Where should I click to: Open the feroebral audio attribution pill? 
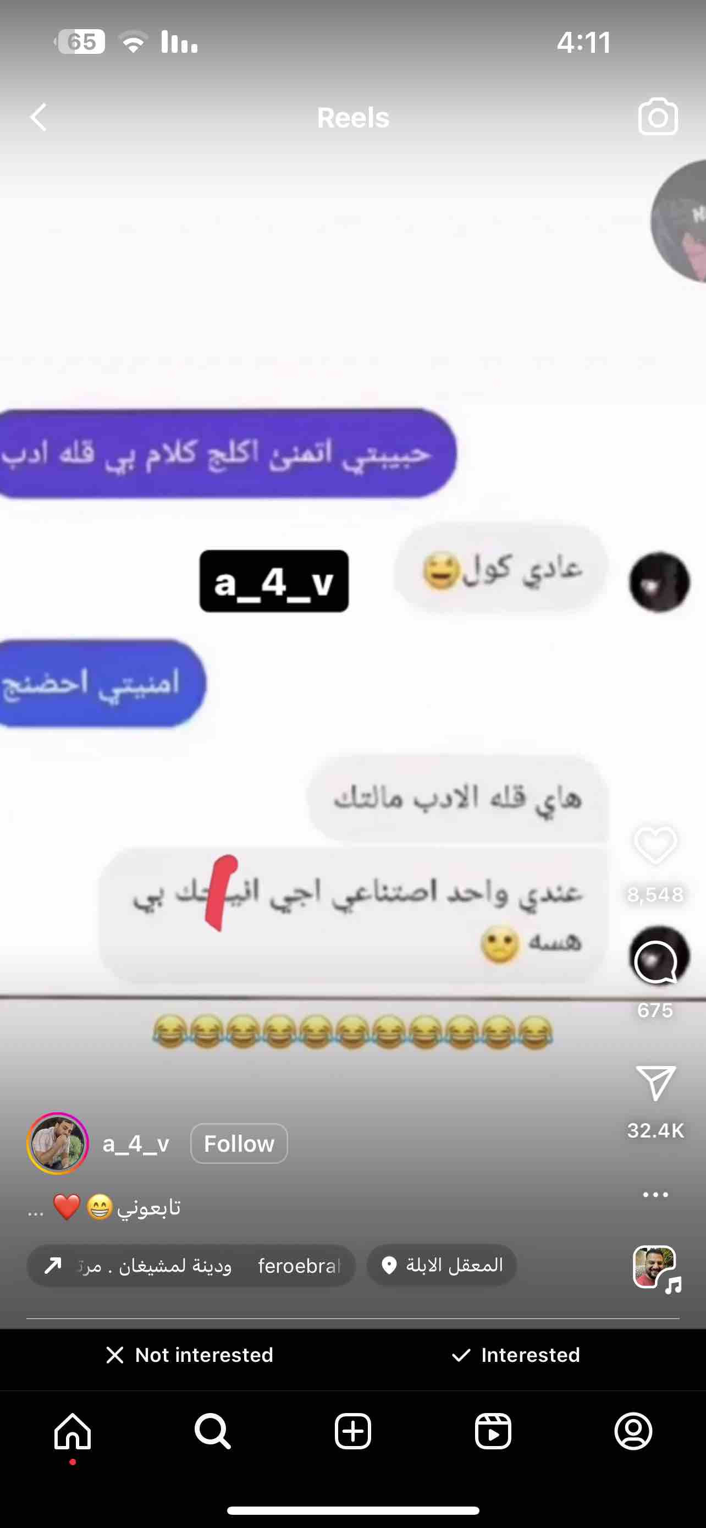[x=191, y=1265]
